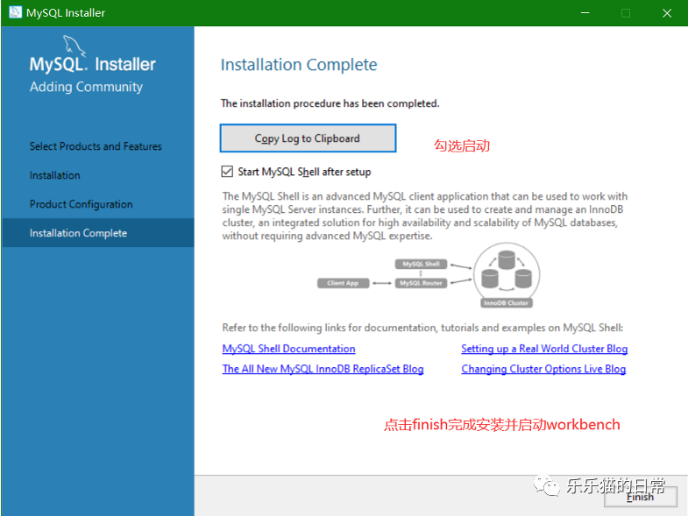Screen dimensions: 688x516
Task: Click the InnoDB Cluster diagram icon
Action: tap(507, 275)
